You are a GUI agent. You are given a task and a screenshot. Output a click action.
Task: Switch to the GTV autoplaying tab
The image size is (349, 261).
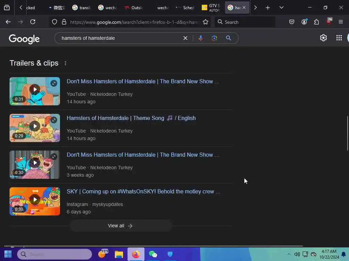[211, 8]
